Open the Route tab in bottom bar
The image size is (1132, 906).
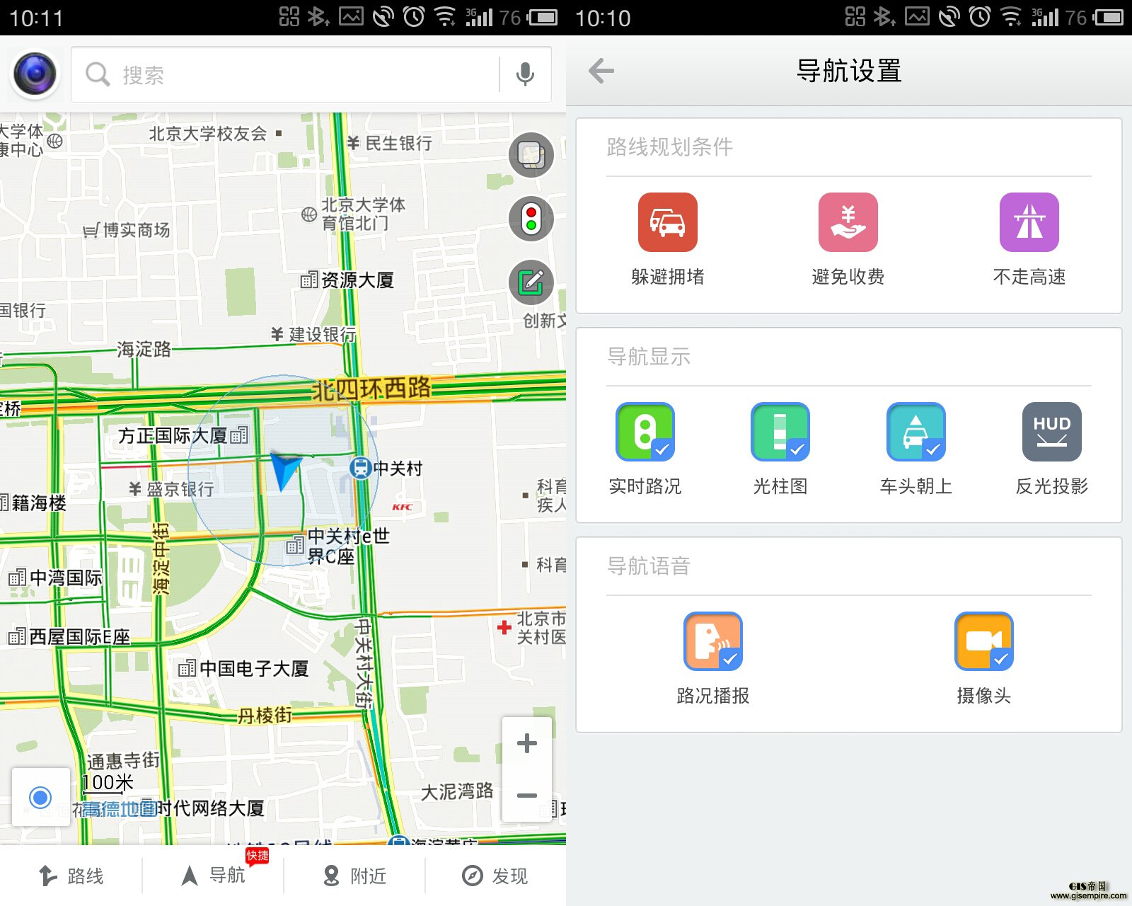(x=71, y=876)
